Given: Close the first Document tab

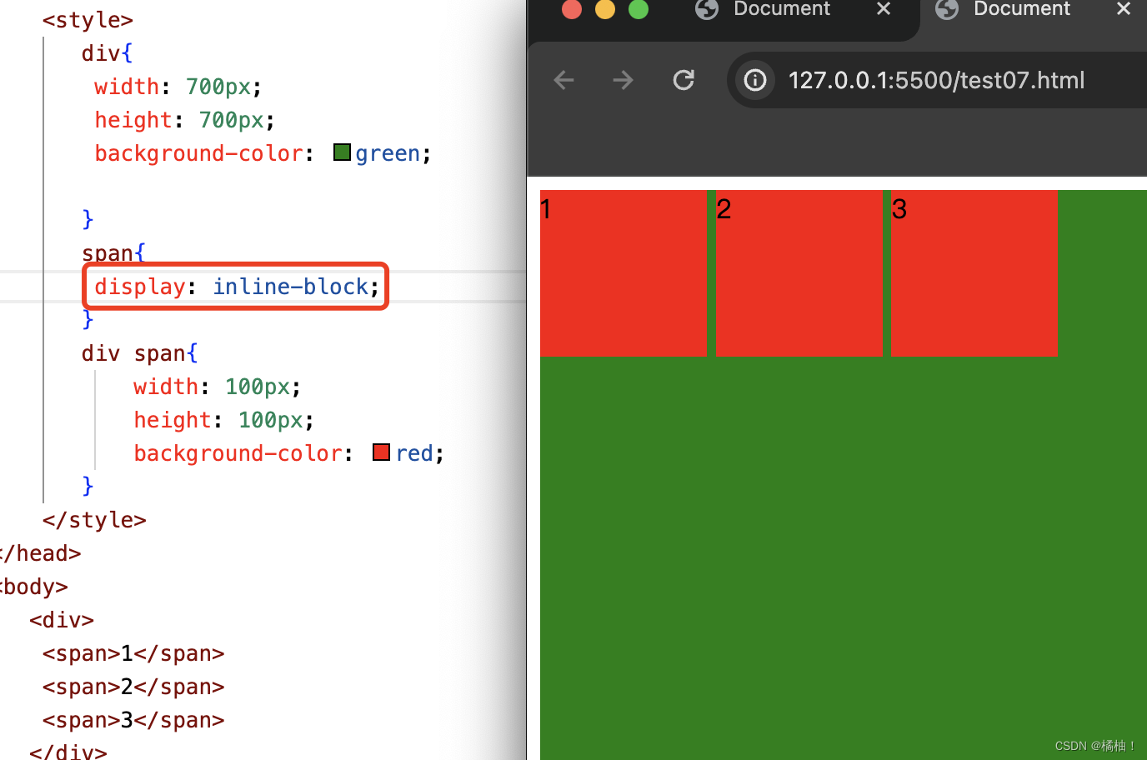Looking at the screenshot, I should tap(884, 8).
